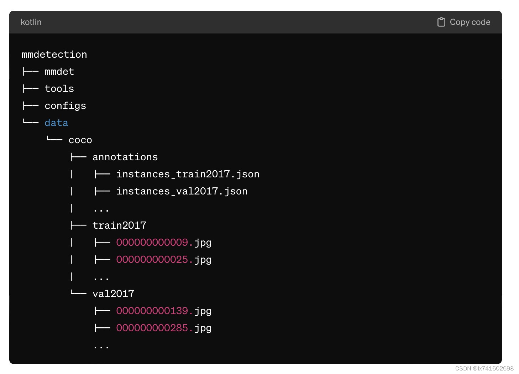Click the blue "data" folder entry
This screenshot has height=374, width=519.
pos(56,123)
